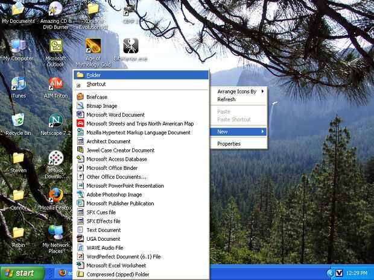Choose Properties in the desktop context menu

(x=238, y=144)
